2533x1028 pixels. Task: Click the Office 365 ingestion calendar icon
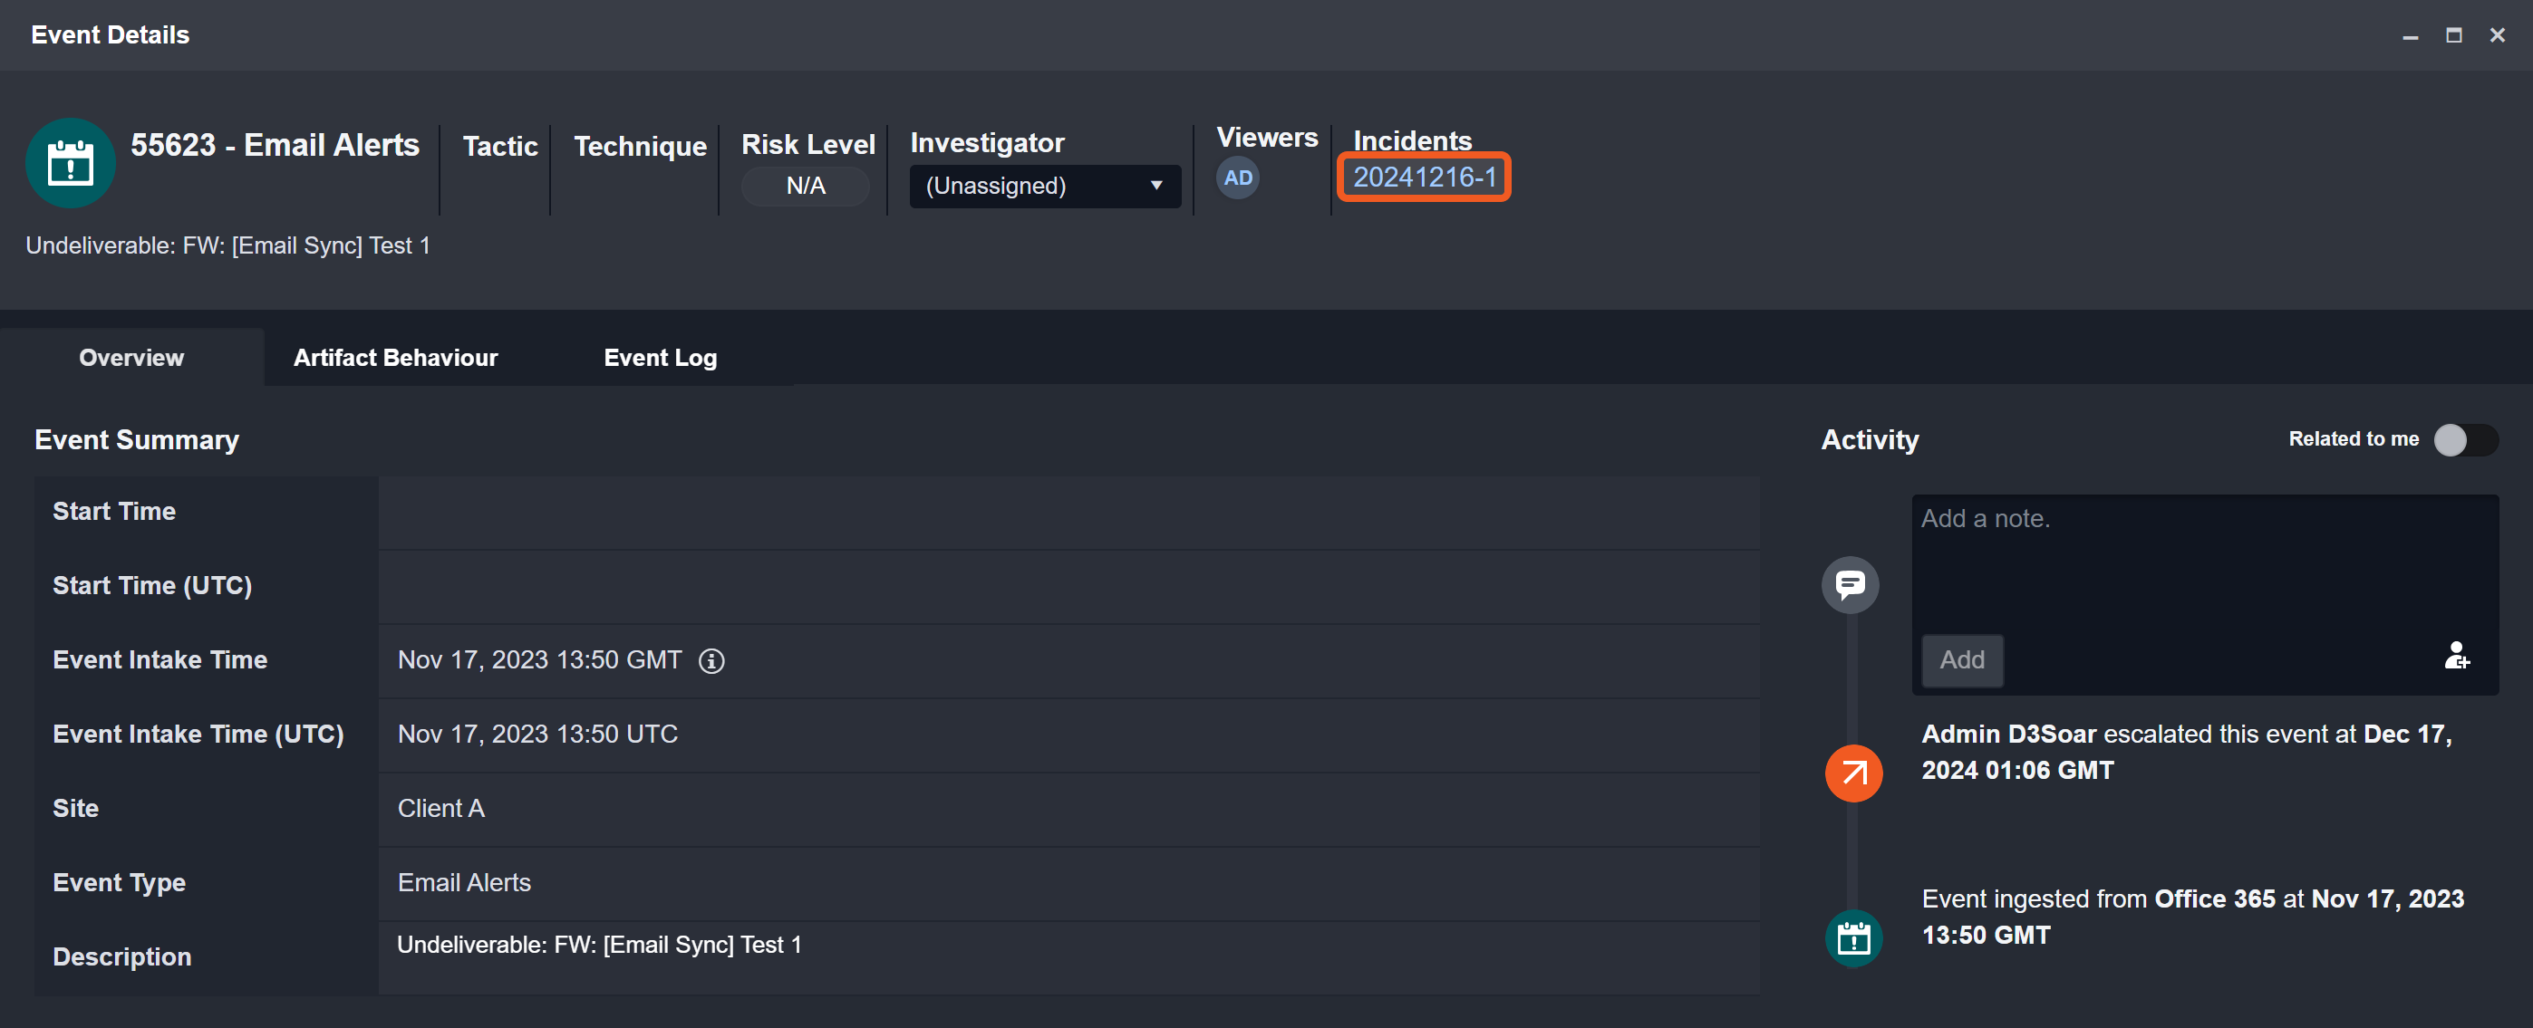(1852, 937)
